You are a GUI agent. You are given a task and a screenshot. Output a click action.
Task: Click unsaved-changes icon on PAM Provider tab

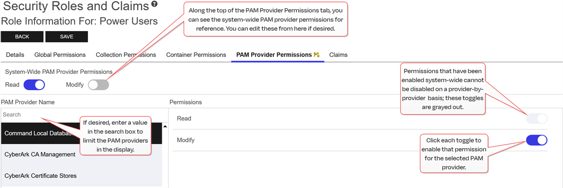[316, 55]
